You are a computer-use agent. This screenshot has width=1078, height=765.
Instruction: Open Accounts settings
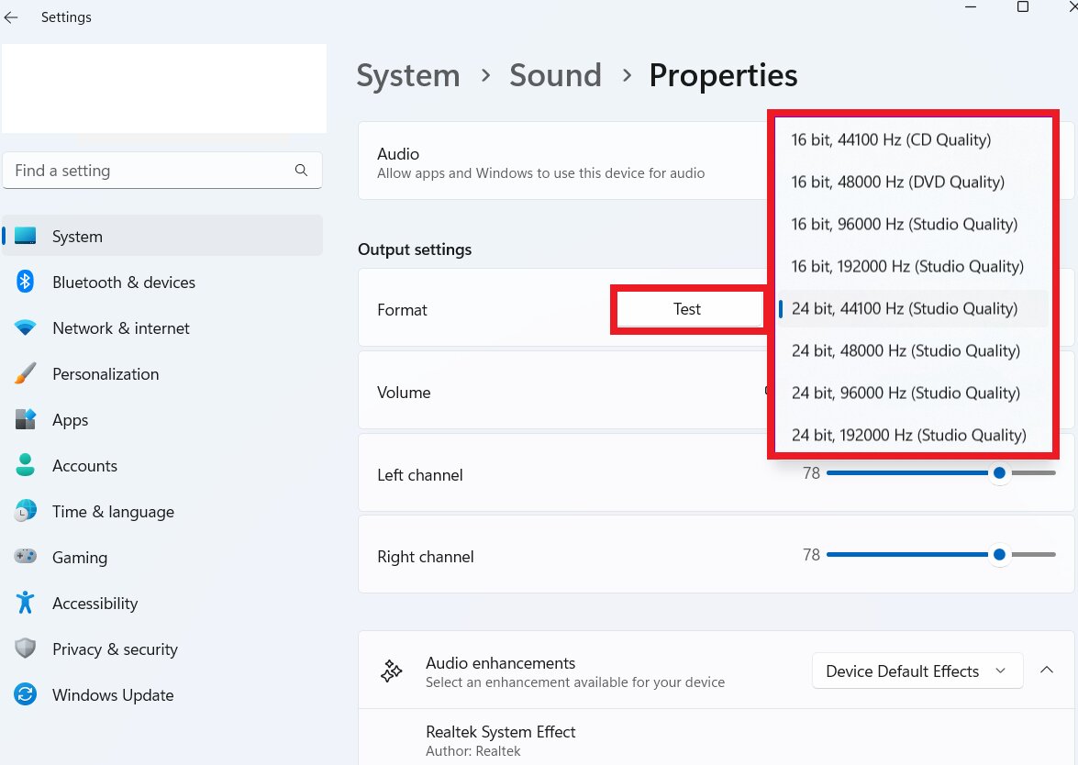85,465
